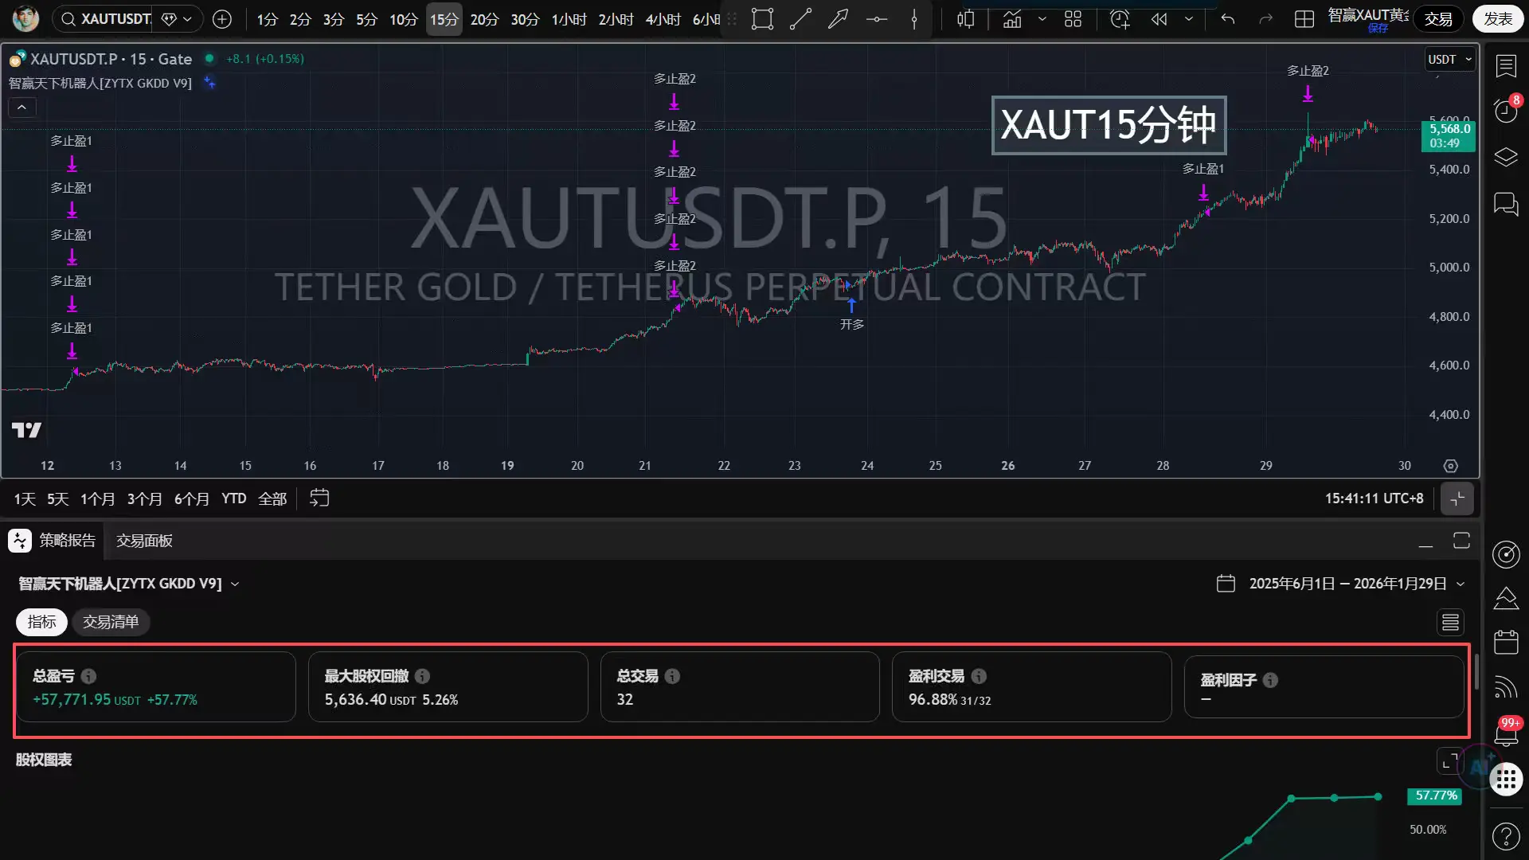Expand the 智赢天下机器人 strategy name dropdown
Viewport: 1529px width, 860px height.
pyautogui.click(x=129, y=584)
